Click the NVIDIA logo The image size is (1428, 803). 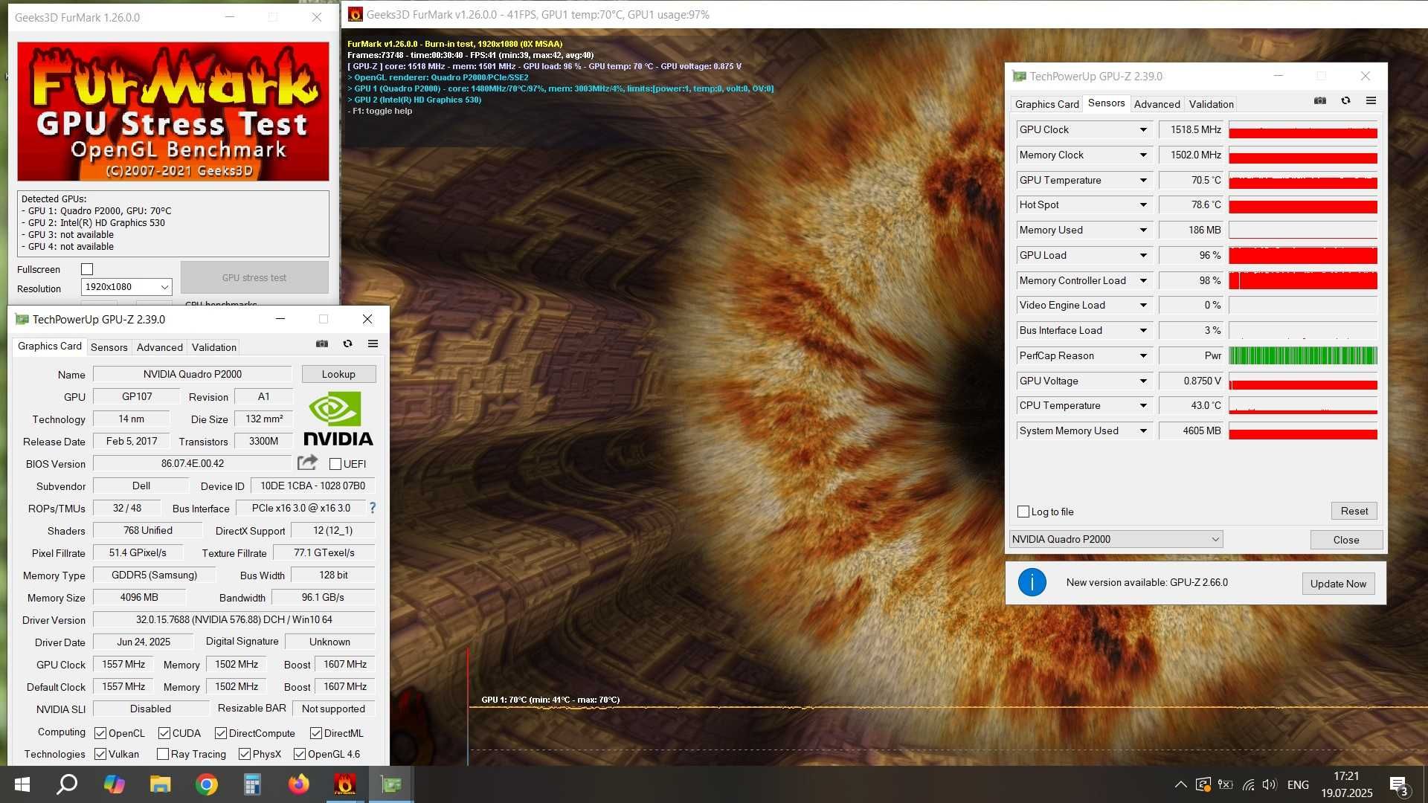click(x=338, y=419)
